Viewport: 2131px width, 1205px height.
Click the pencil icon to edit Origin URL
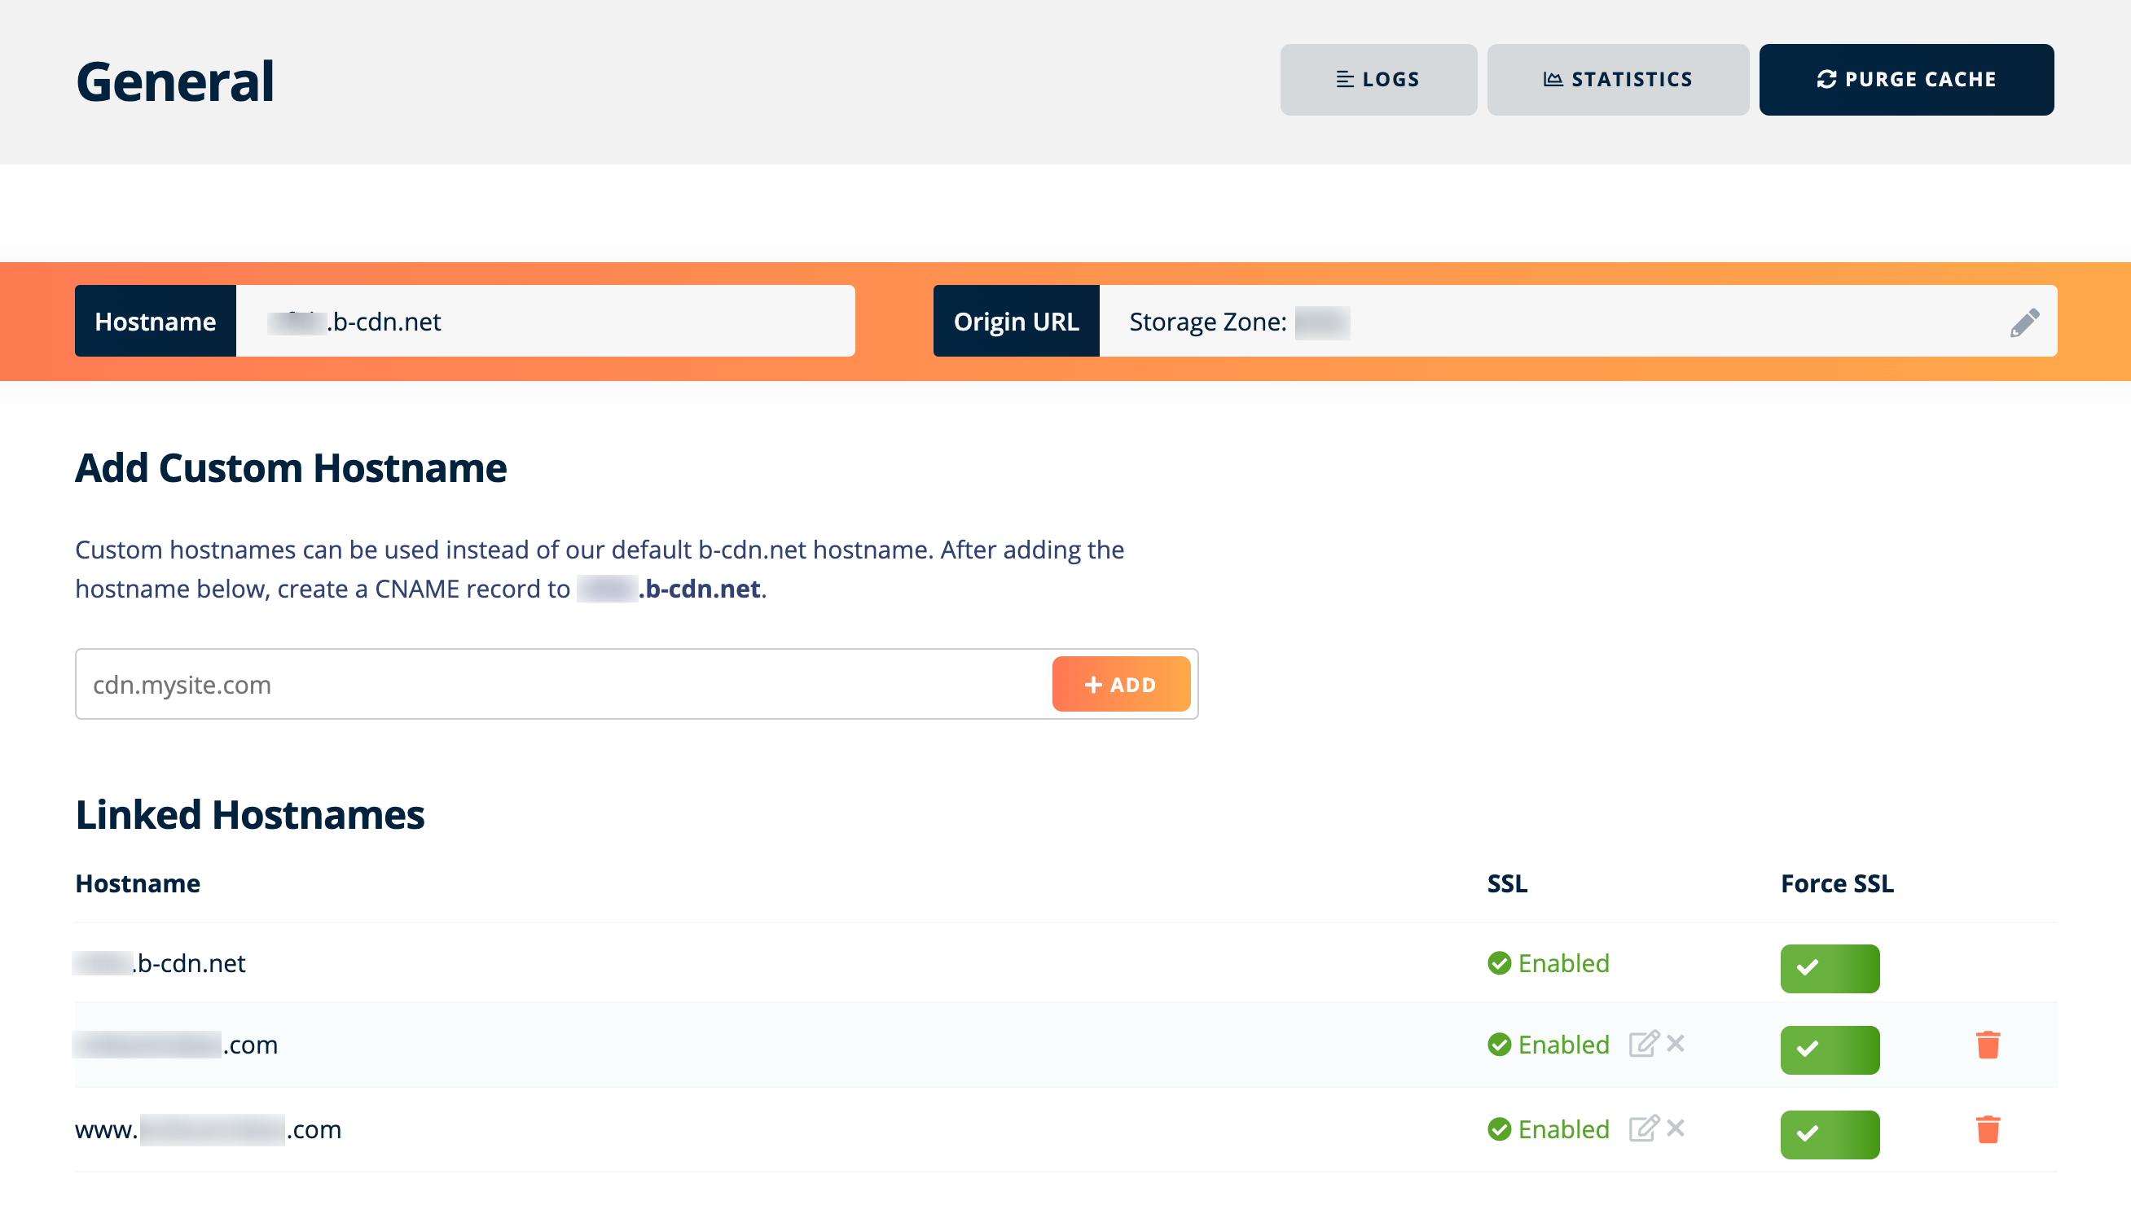pos(2023,322)
